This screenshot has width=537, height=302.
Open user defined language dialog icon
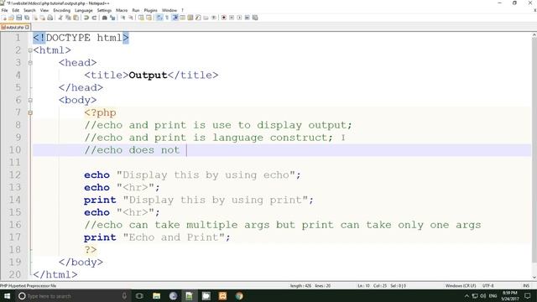tap(183, 18)
